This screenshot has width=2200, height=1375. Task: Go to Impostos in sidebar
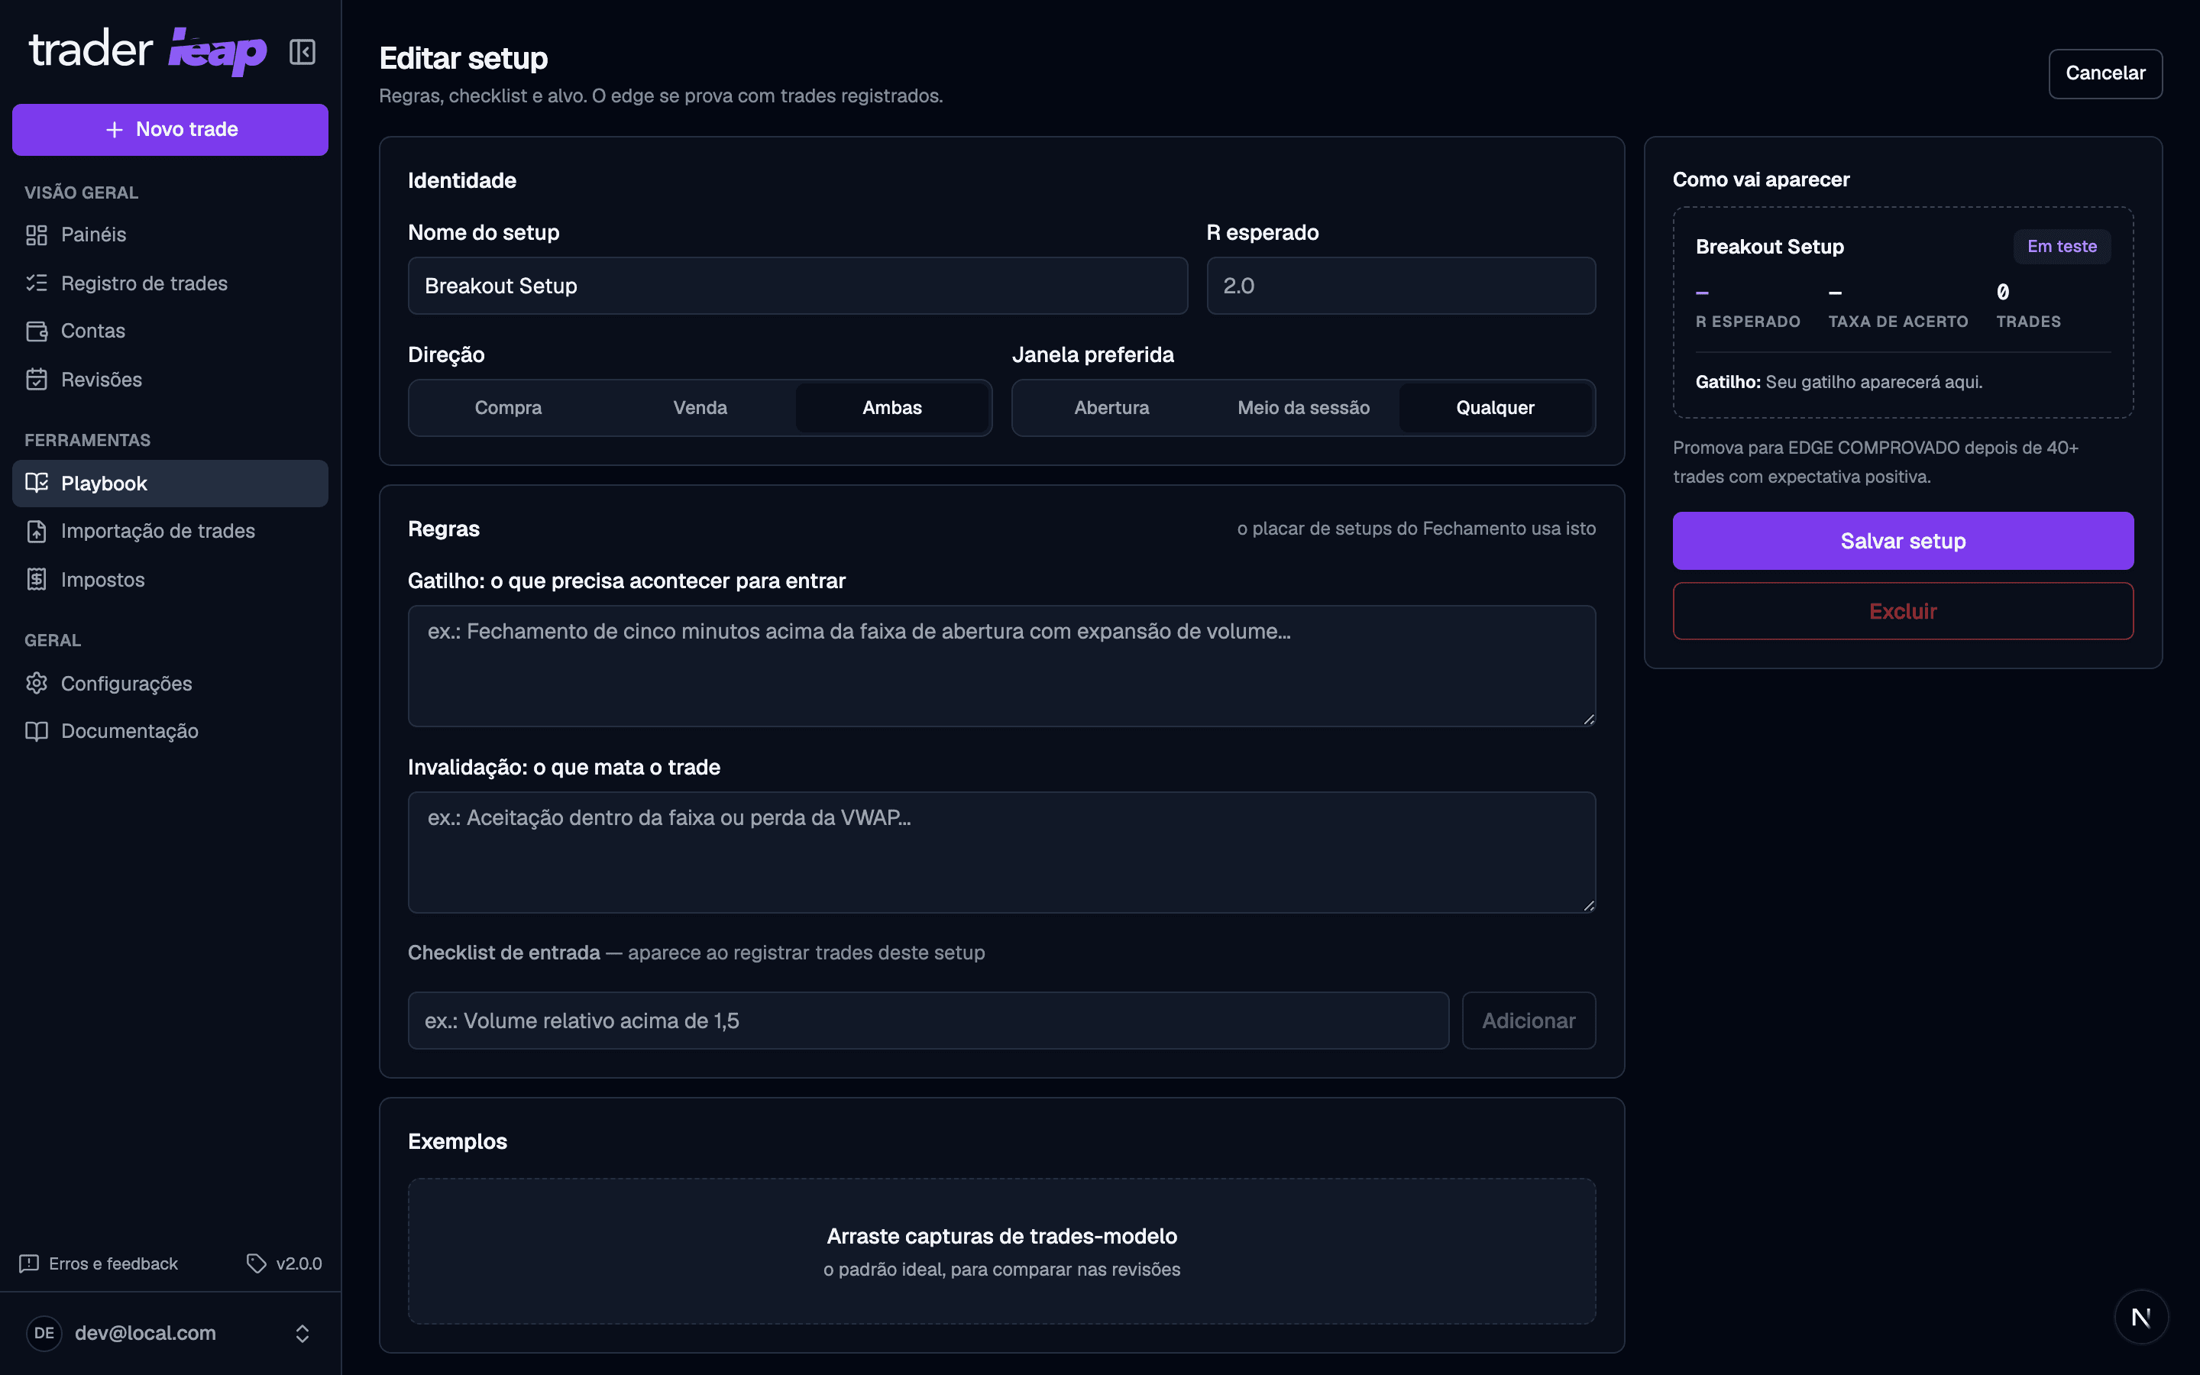point(170,579)
